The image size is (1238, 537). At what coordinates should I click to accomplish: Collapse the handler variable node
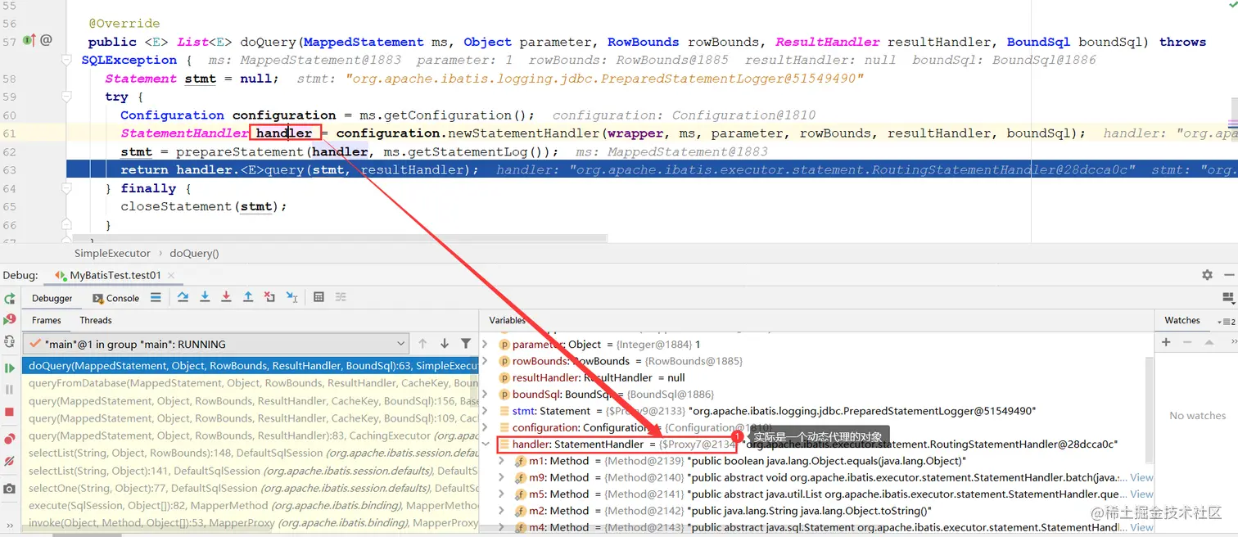pos(486,444)
